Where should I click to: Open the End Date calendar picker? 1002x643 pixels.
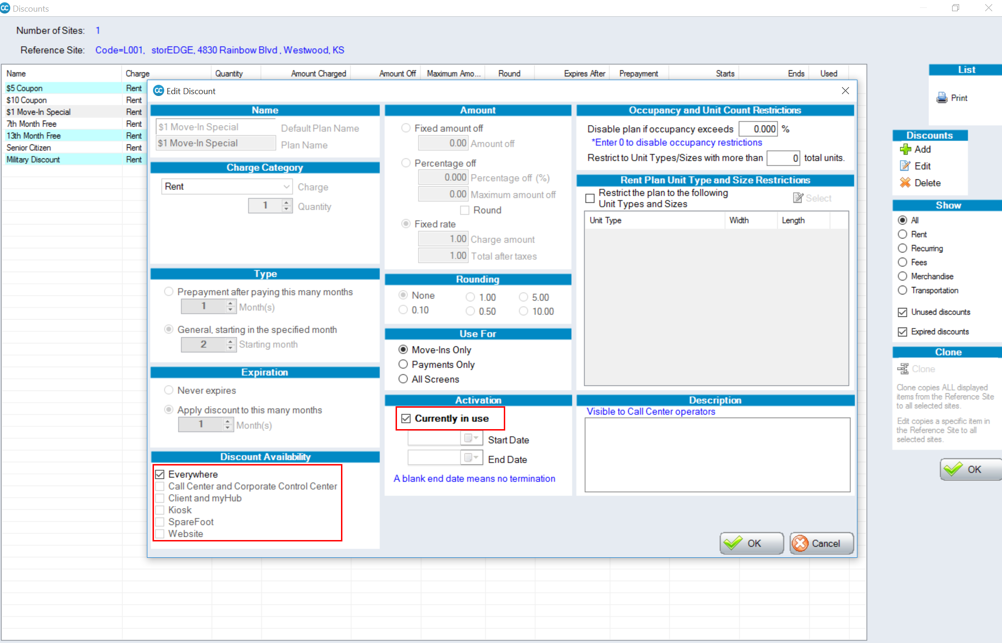pos(472,458)
